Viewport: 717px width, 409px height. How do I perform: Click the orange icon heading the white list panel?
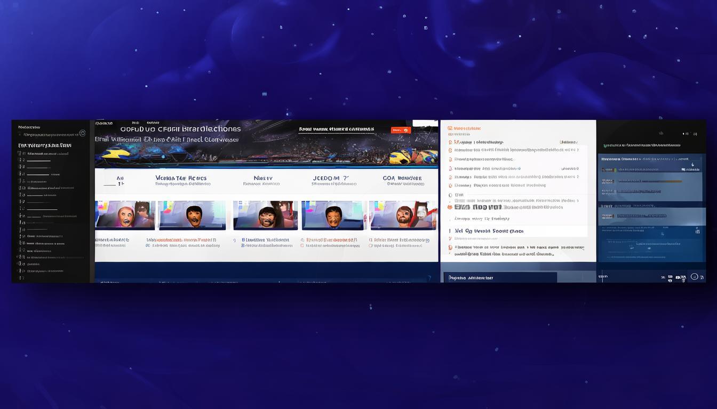click(x=450, y=128)
